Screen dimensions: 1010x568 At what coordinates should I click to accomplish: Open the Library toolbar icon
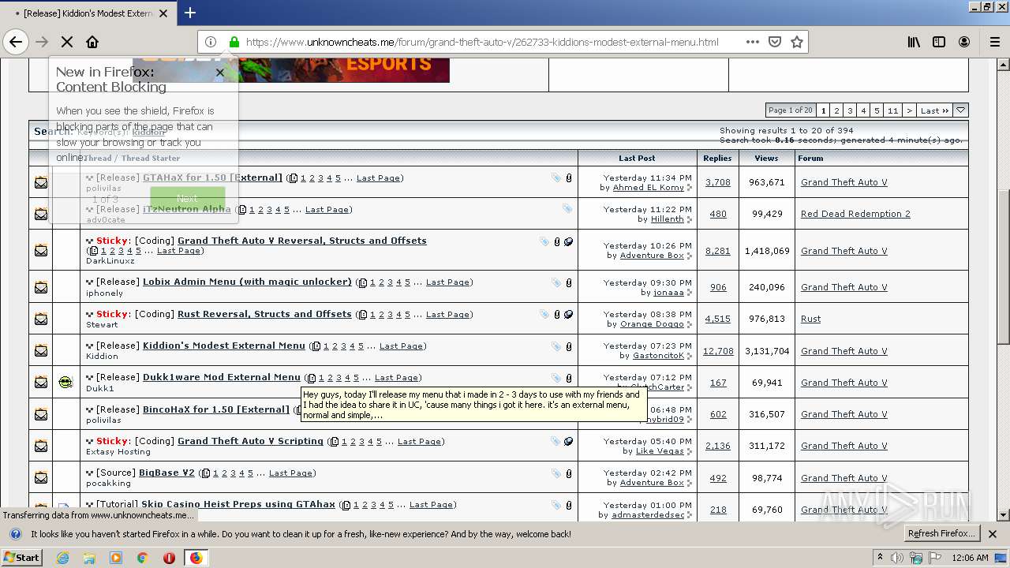[914, 42]
